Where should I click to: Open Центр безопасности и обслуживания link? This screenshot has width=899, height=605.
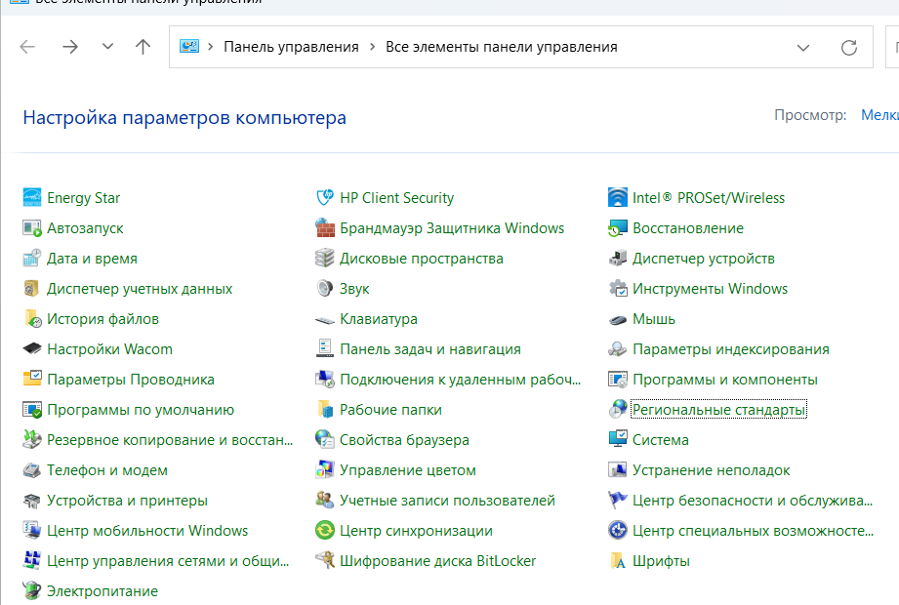(753, 501)
